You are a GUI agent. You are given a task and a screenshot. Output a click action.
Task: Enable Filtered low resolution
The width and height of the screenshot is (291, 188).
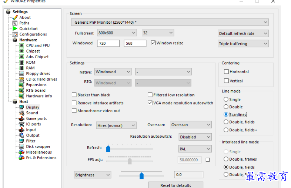coord(150,95)
